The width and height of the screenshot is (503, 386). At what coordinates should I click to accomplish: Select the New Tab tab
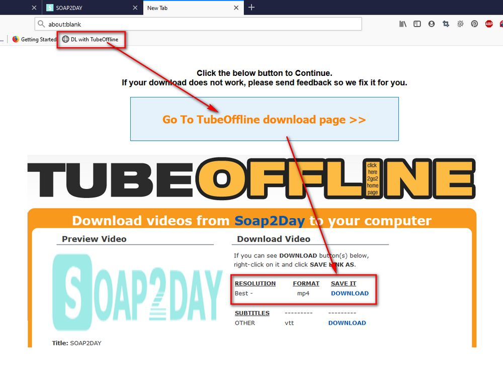pos(193,8)
